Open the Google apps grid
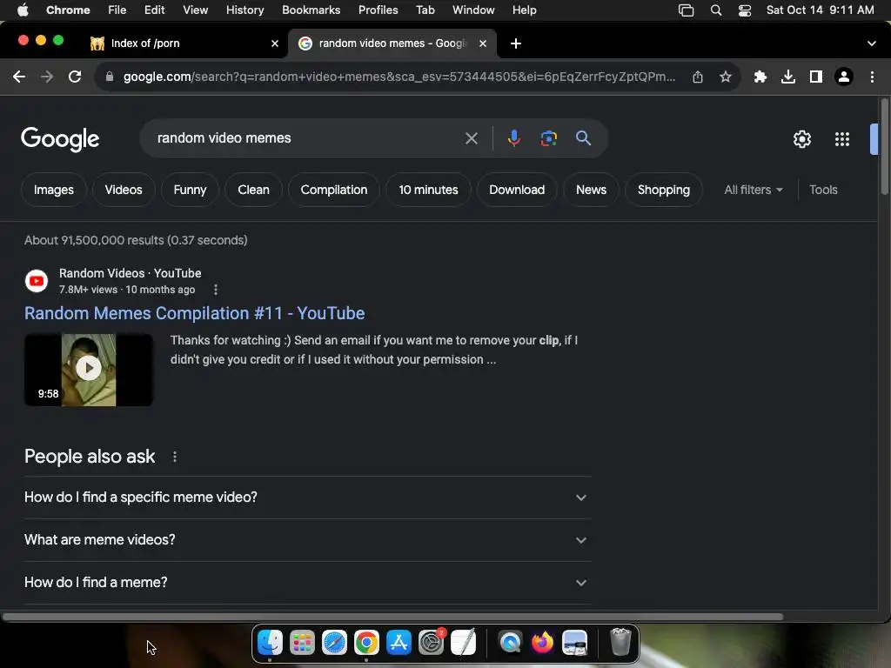The height and width of the screenshot is (668, 891). (841, 139)
